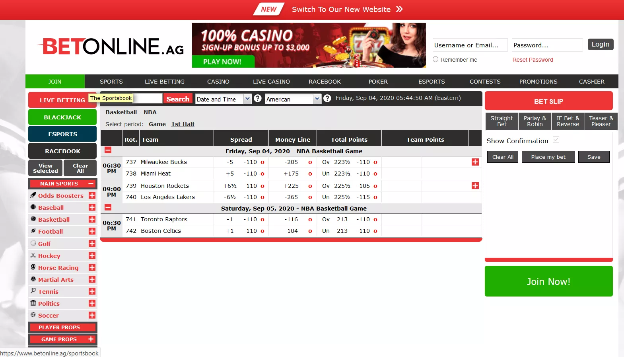Click the 100% Casino bonus banner

(x=309, y=45)
